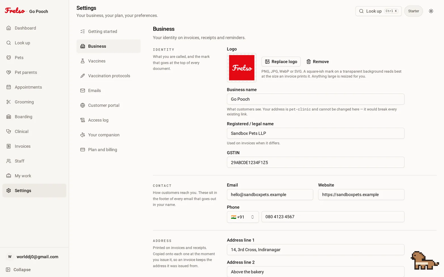Click the sidebar Look up magnifier icon

click(9, 43)
